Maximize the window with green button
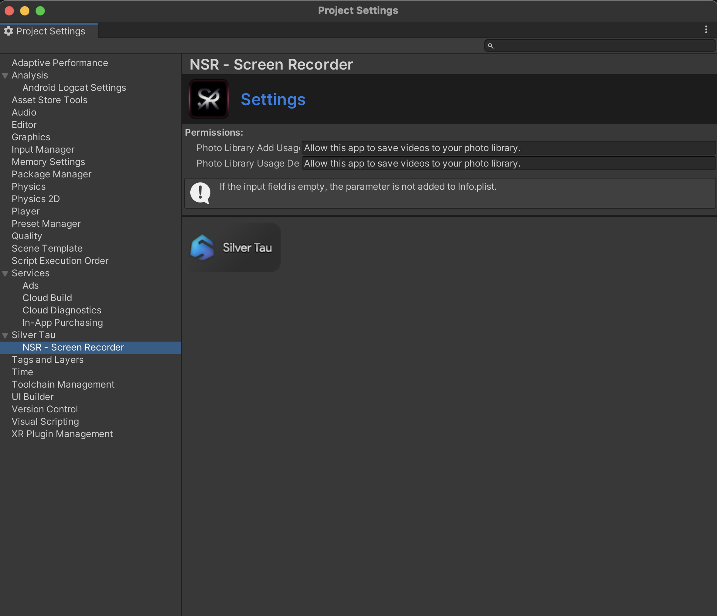717x616 pixels. (x=40, y=10)
